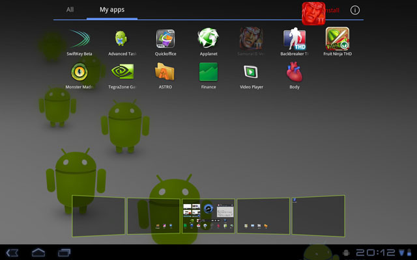Click the Wi-Fi signal status icon
The height and width of the screenshot is (260, 417).
click(x=402, y=253)
